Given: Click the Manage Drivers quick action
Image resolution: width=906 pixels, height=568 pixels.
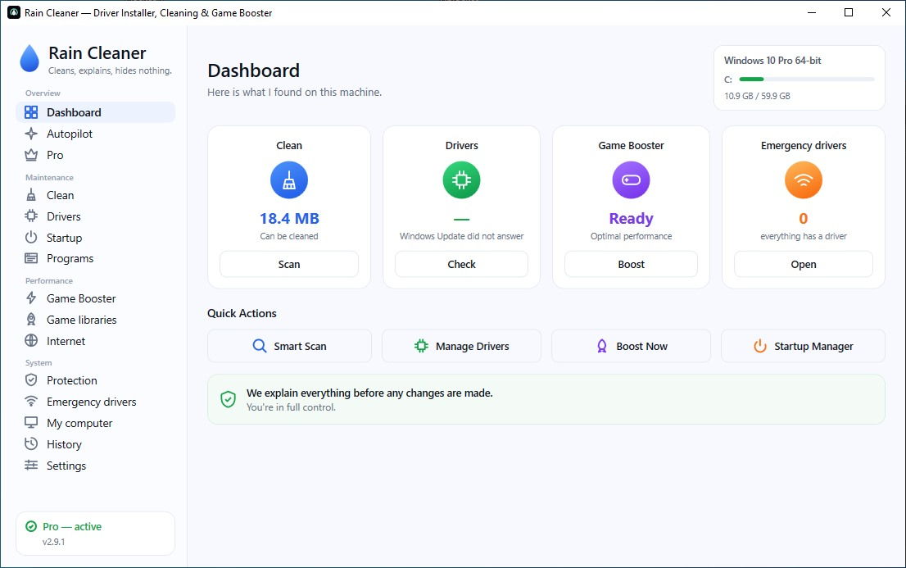Looking at the screenshot, I should (462, 346).
